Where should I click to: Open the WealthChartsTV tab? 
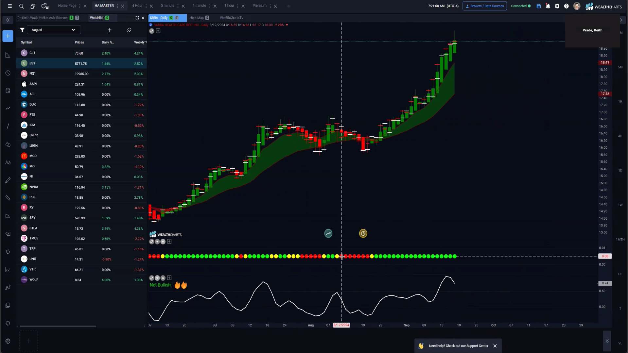click(232, 18)
